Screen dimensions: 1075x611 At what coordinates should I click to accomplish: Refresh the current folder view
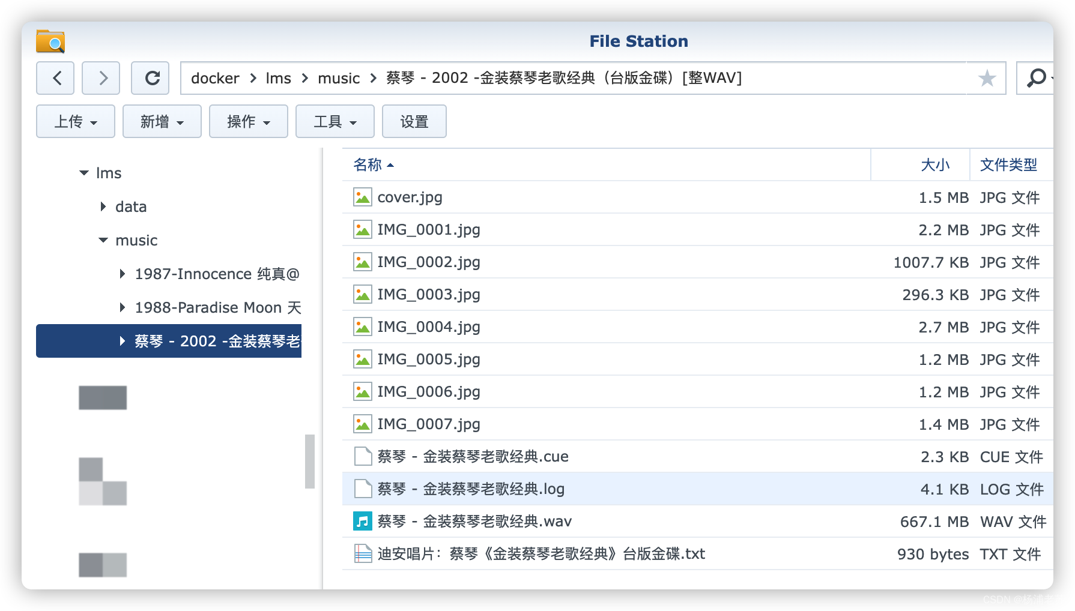point(150,78)
